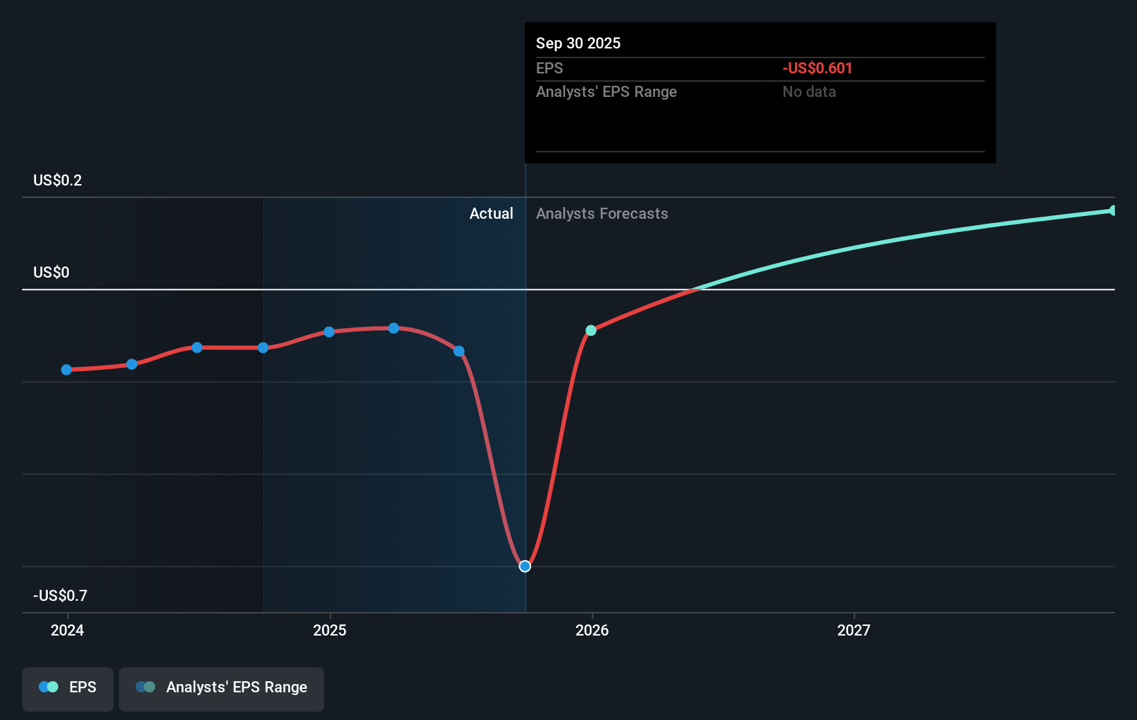Toggle the Analysts' EPS Range legend entry
The height and width of the screenshot is (720, 1137).
[221, 687]
